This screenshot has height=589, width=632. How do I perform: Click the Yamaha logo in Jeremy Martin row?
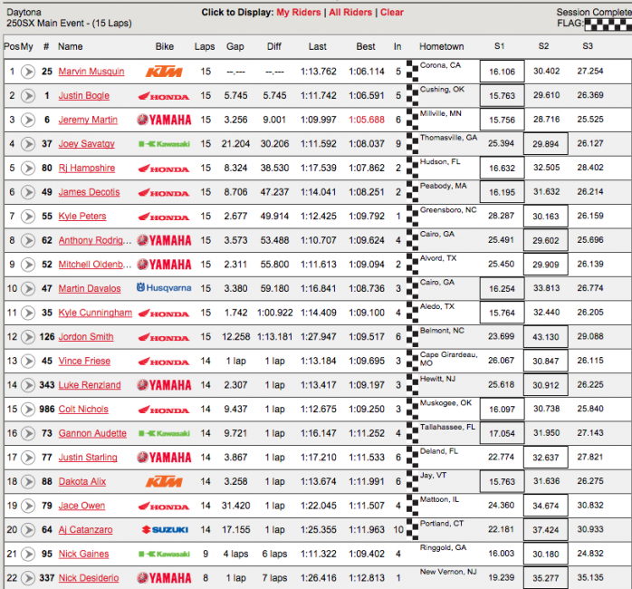(164, 120)
